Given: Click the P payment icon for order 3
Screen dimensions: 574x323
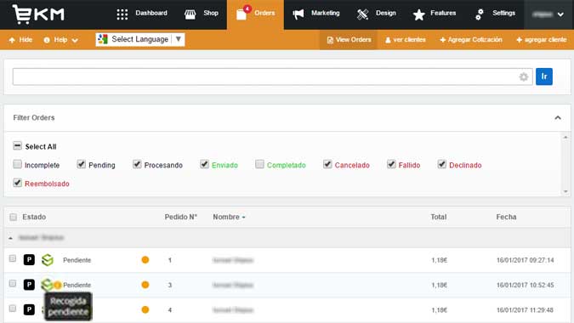Looking at the screenshot, I should pos(29,285).
